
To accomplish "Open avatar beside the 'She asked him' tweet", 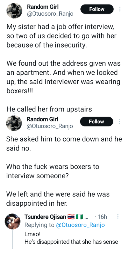I will click(x=14, y=123).
